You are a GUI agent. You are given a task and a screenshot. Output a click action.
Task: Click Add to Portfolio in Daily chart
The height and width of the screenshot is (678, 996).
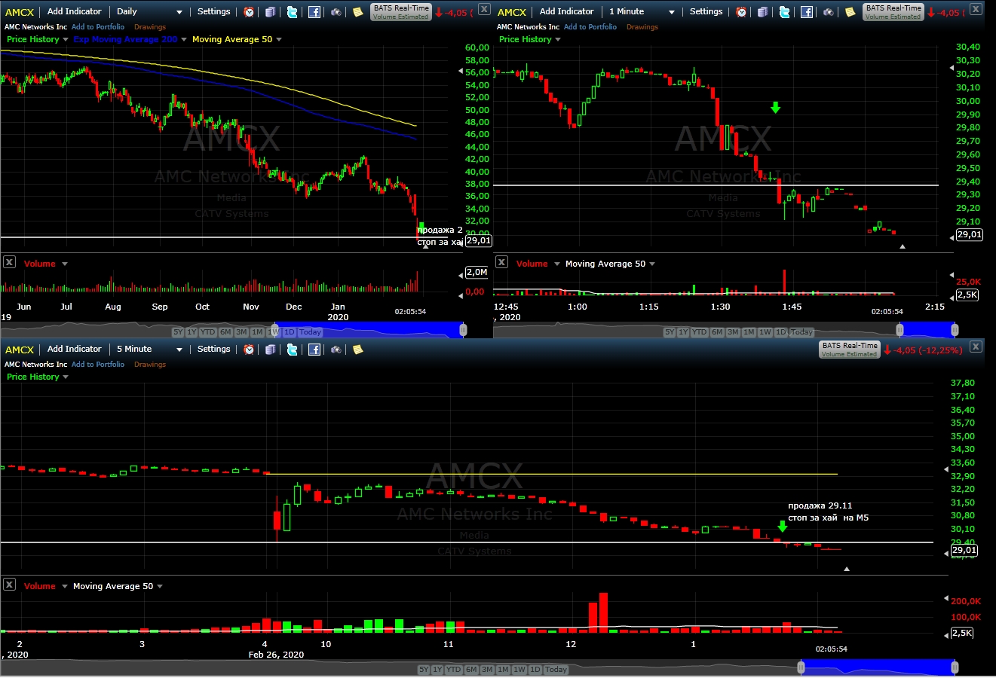(98, 27)
